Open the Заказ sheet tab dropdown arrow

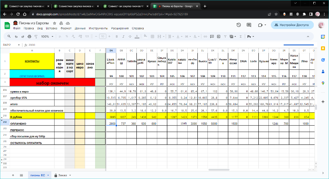point(70,175)
